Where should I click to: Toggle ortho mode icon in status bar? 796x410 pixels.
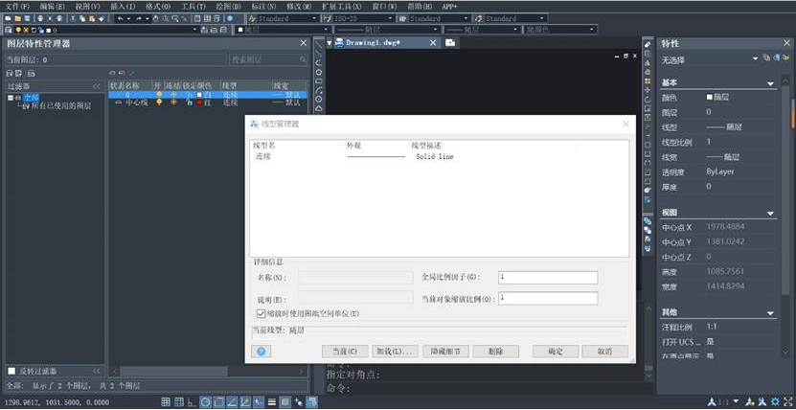point(193,402)
